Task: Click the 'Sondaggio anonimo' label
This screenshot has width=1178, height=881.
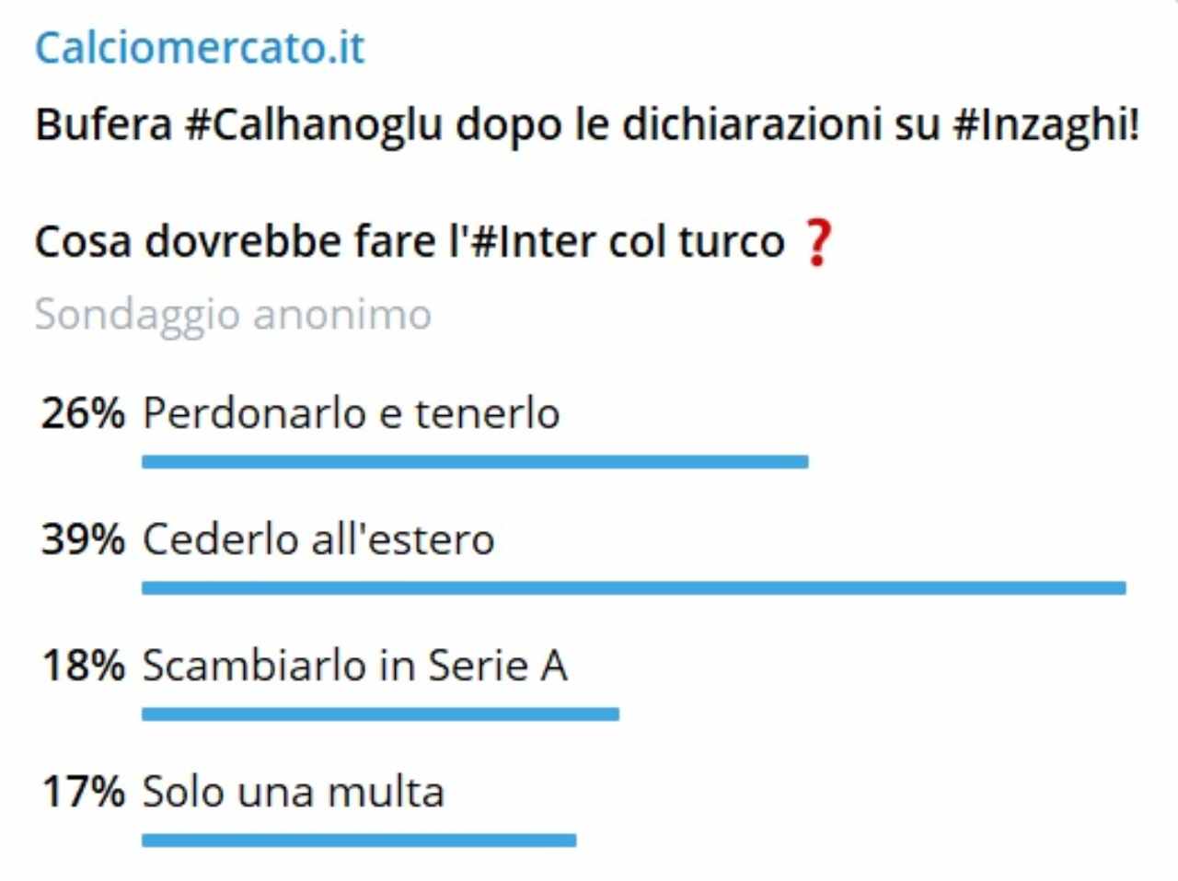Action: pyautogui.click(x=233, y=315)
